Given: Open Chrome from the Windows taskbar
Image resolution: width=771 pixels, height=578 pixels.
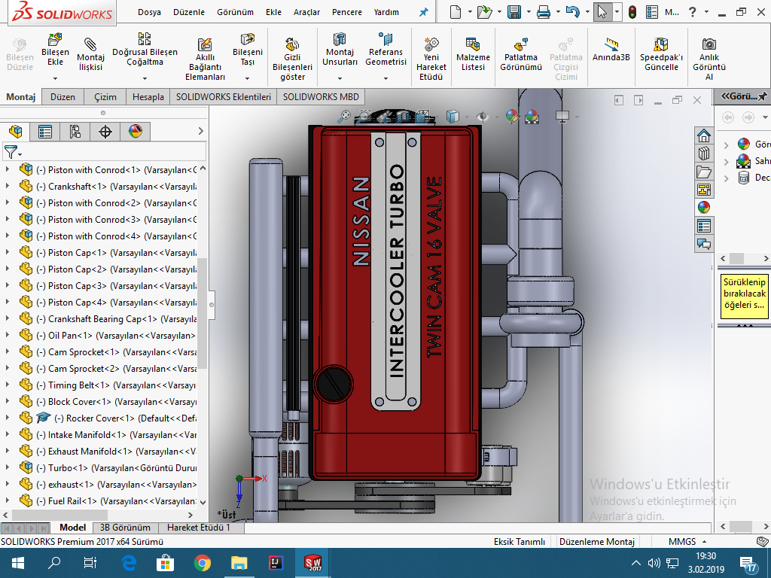Looking at the screenshot, I should (202, 563).
